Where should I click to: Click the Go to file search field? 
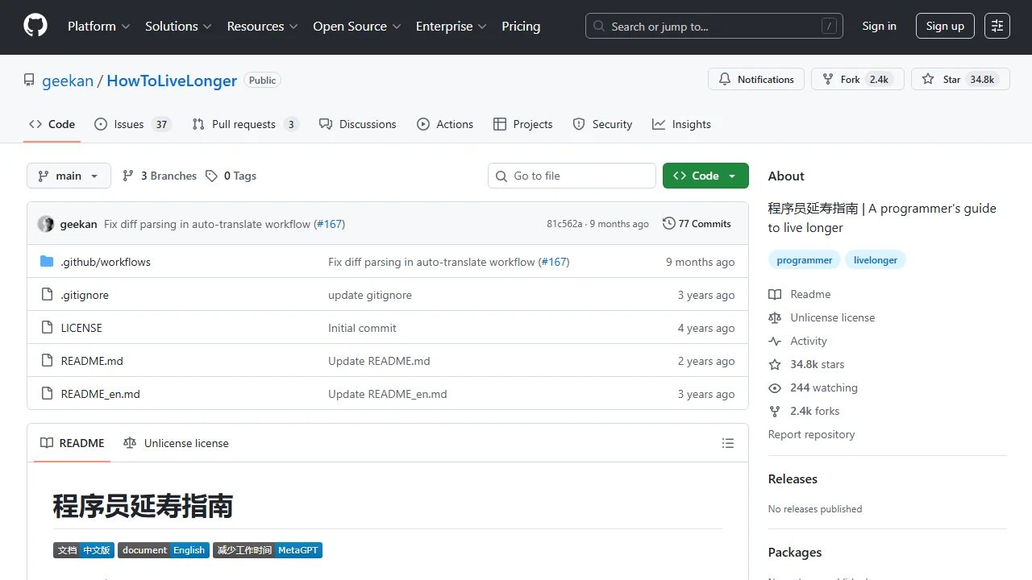572,176
